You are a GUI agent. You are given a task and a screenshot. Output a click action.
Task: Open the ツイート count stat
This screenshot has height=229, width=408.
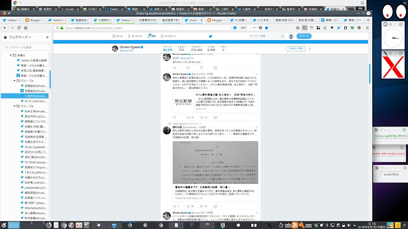coord(168,48)
